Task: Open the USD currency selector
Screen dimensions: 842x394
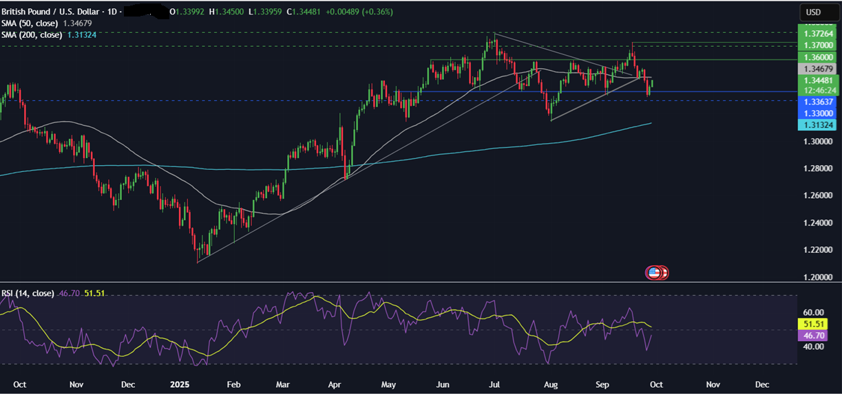Action: click(814, 12)
